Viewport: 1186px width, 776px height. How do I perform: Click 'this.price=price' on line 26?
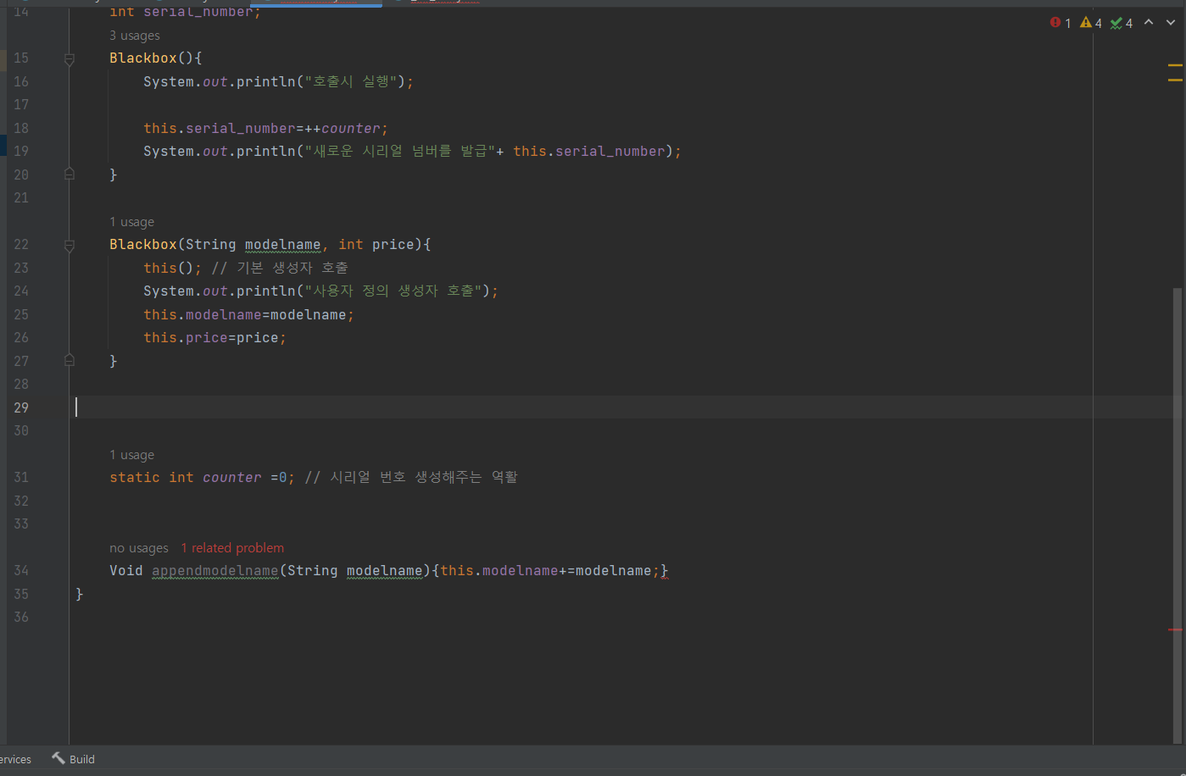(x=211, y=338)
